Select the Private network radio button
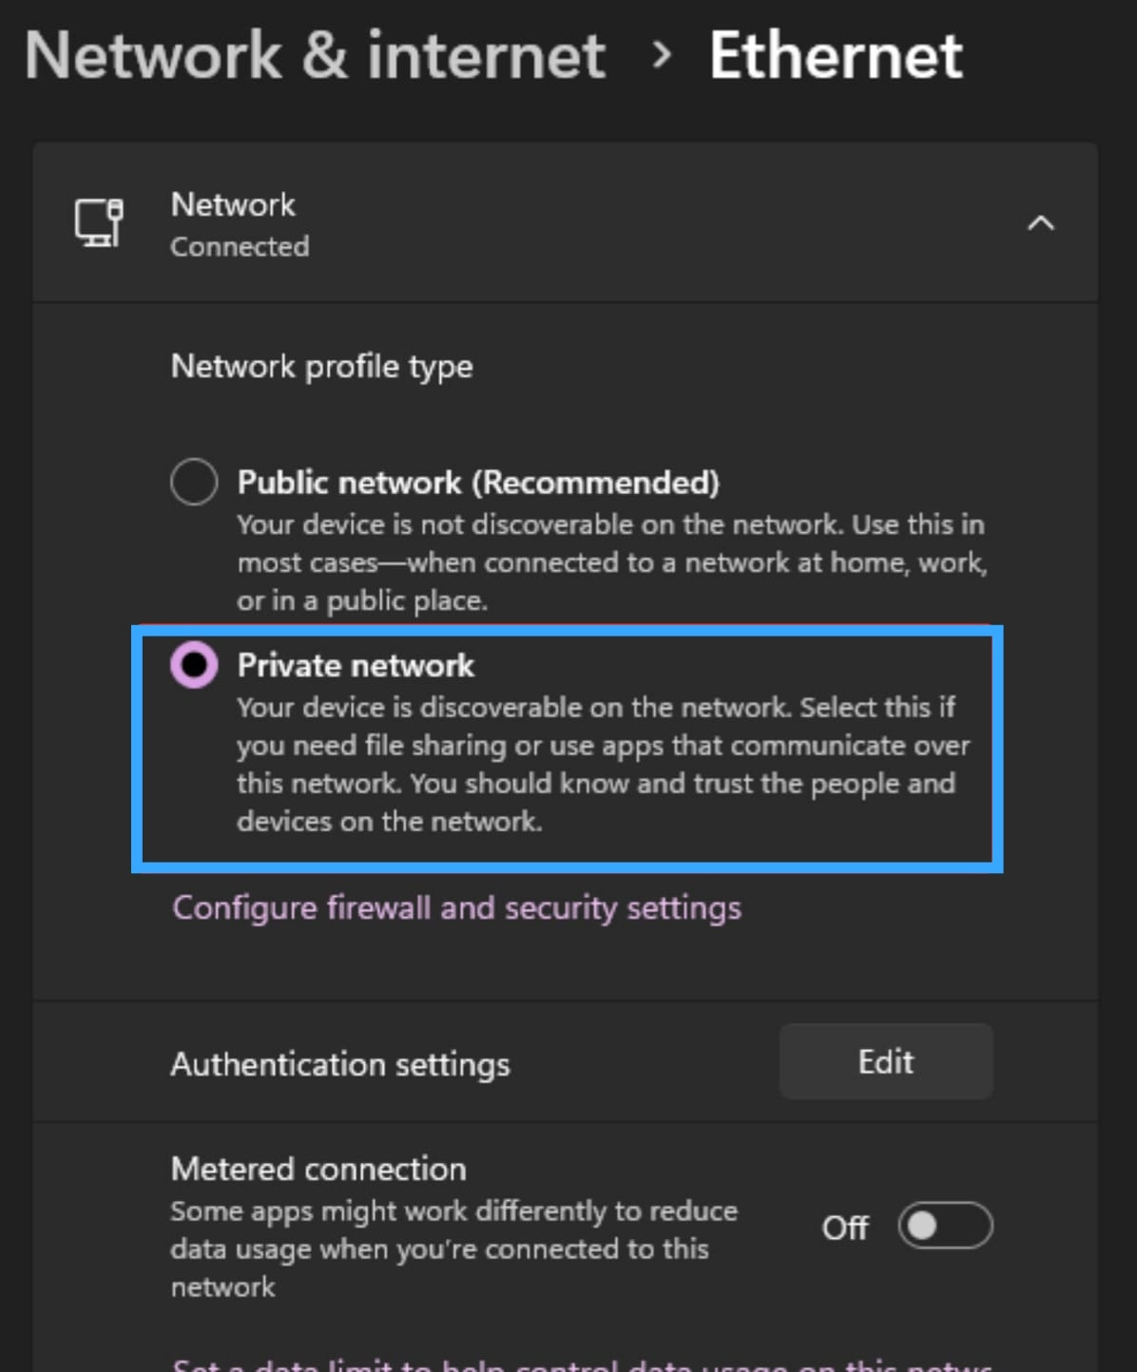This screenshot has width=1137, height=1372. click(x=194, y=664)
